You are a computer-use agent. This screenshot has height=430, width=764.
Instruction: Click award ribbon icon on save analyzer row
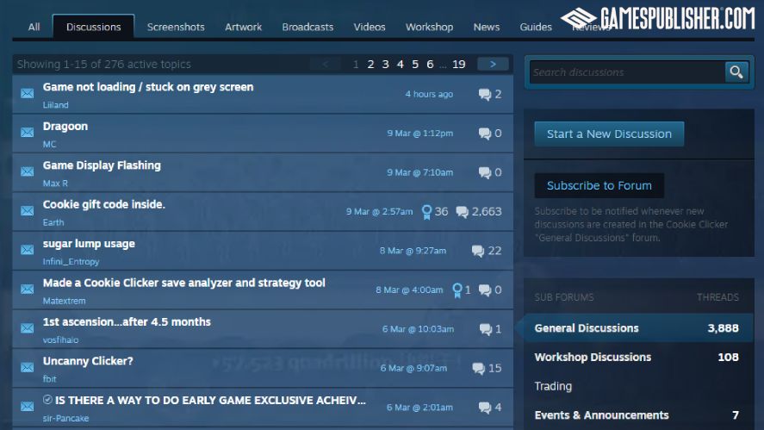click(x=457, y=290)
